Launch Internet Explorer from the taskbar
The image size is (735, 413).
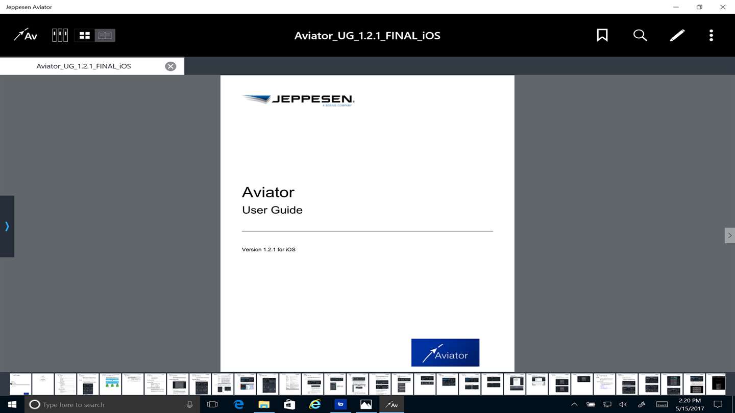coord(315,404)
